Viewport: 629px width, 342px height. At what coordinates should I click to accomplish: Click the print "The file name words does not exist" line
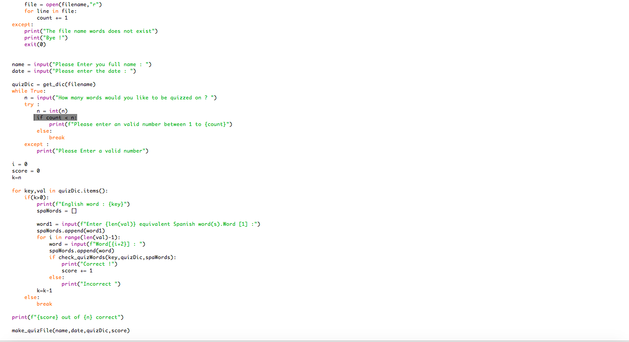point(91,31)
